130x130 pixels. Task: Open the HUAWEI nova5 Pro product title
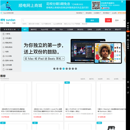(x=48, y=110)
